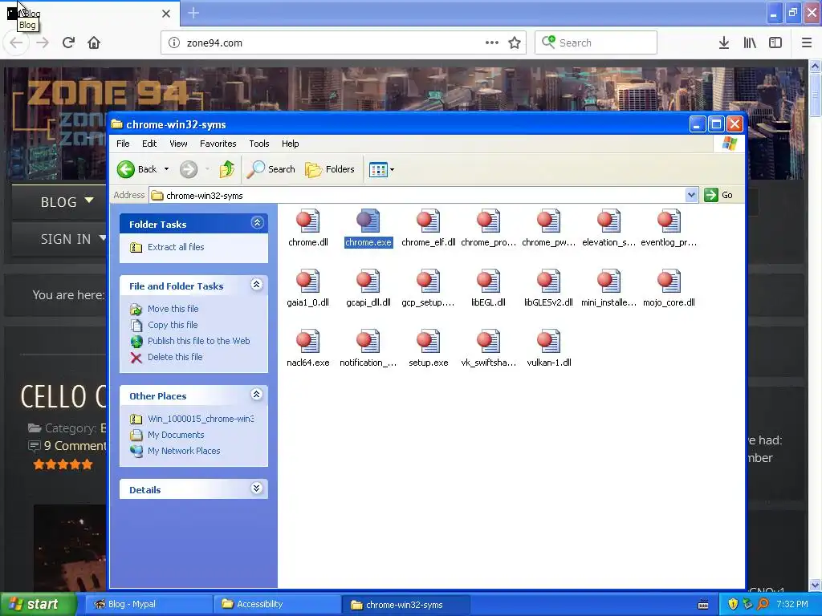822x616 pixels.
Task: Collapse the Other Places panel
Action: (x=256, y=395)
